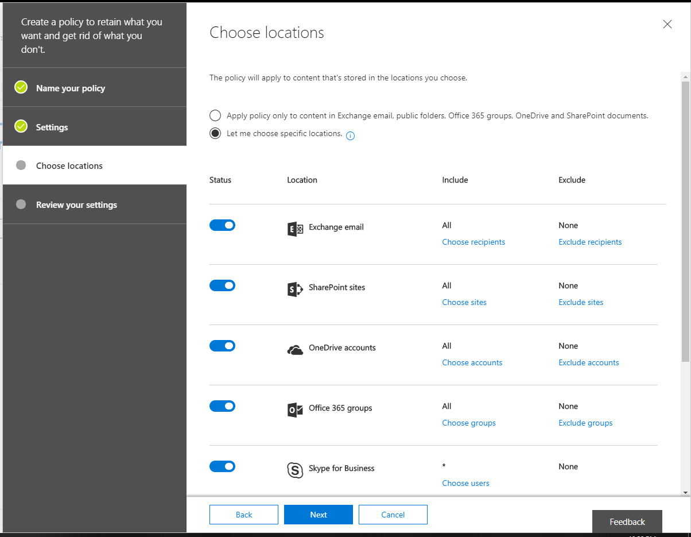Click the scroll down arrow of the locations list

[x=685, y=492]
